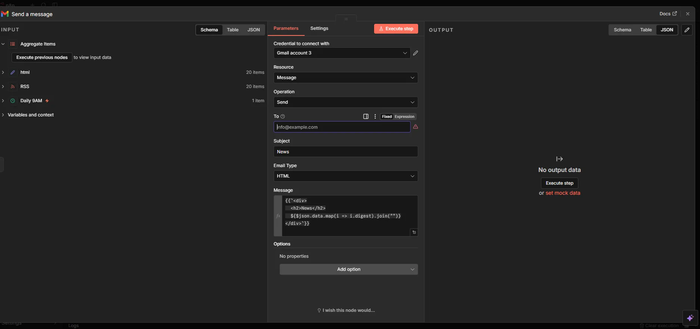Click the Daily 9AM clock icon
Image resolution: width=700 pixels, height=329 pixels.
point(13,101)
